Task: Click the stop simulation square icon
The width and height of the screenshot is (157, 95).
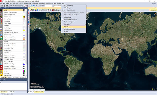Action: click(36, 6)
